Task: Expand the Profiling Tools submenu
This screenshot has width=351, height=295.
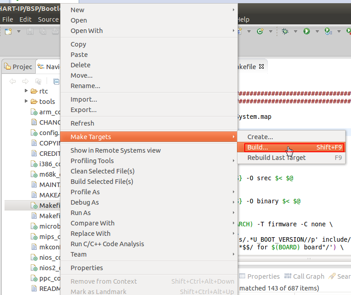Action: pos(149,161)
